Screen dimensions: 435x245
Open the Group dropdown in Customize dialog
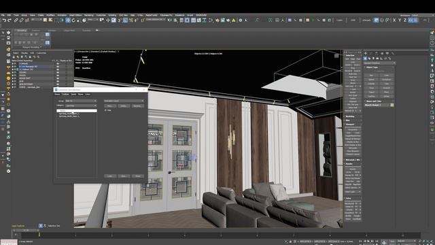pyautogui.click(x=81, y=101)
